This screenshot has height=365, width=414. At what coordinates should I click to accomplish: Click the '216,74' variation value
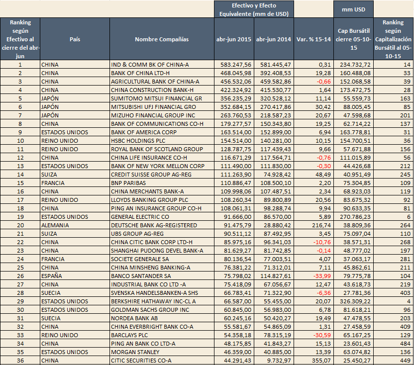[x=322, y=225]
